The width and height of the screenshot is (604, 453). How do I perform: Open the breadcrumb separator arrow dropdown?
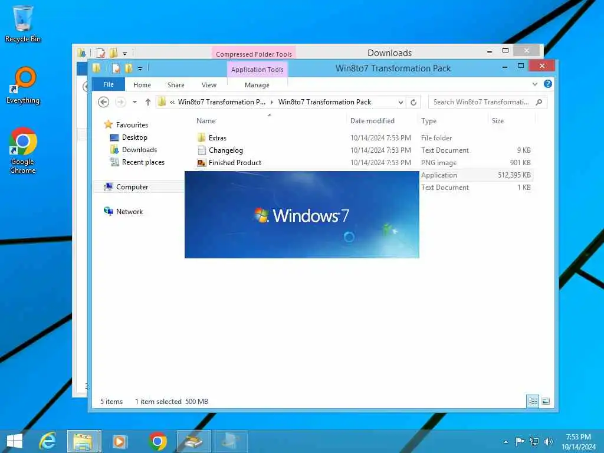tap(271, 102)
